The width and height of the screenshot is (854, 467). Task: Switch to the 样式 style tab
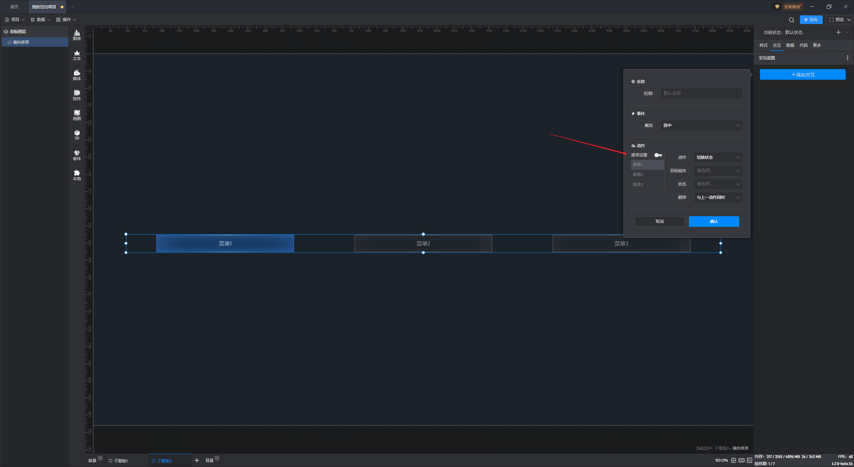pyautogui.click(x=763, y=45)
